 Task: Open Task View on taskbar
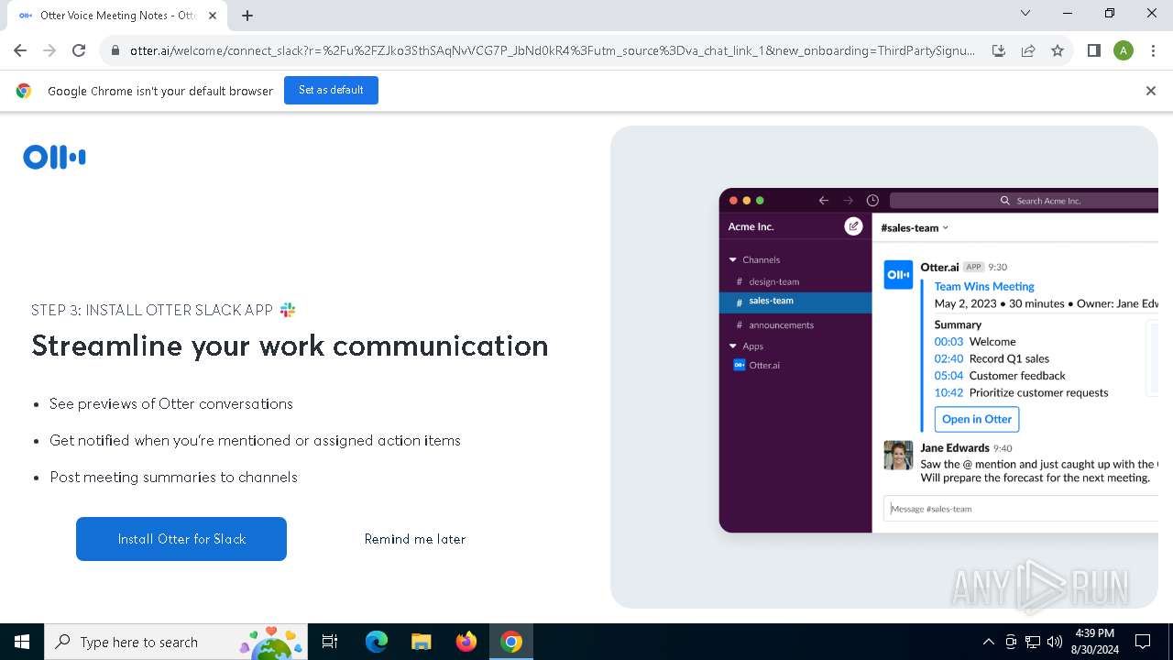point(331,642)
